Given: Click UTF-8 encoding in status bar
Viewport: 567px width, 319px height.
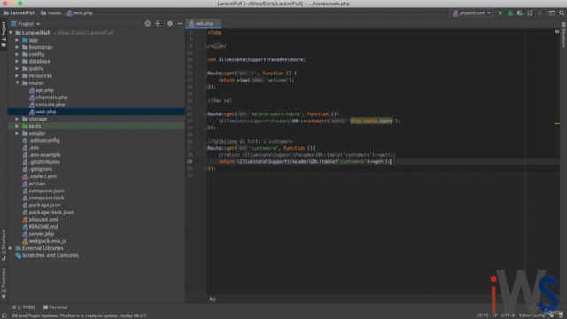Looking at the screenshot, I should pos(508,315).
